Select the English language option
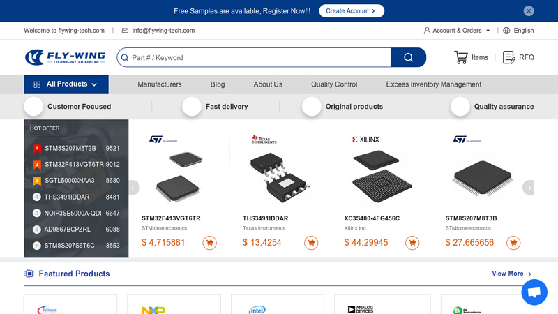The height and width of the screenshot is (314, 558). click(x=524, y=31)
